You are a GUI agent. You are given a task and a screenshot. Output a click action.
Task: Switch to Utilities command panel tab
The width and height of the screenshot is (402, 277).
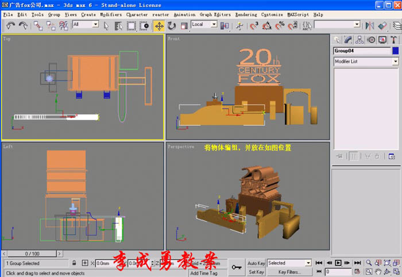coord(394,40)
